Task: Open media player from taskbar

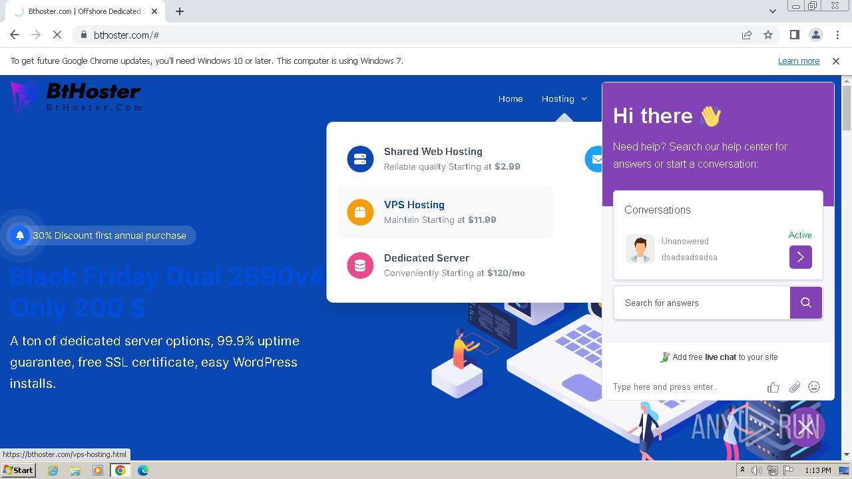Action: click(98, 470)
